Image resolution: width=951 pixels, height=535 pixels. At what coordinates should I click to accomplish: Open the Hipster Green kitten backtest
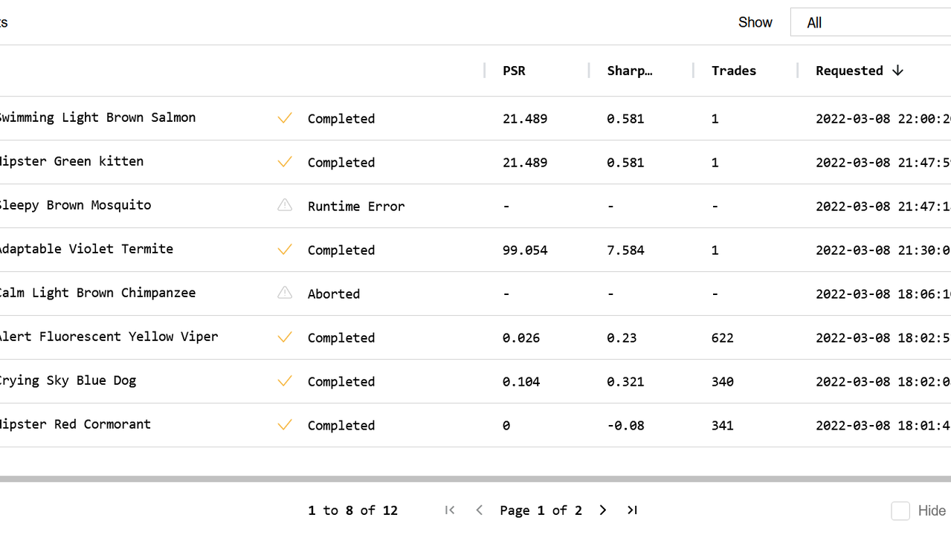(x=71, y=161)
